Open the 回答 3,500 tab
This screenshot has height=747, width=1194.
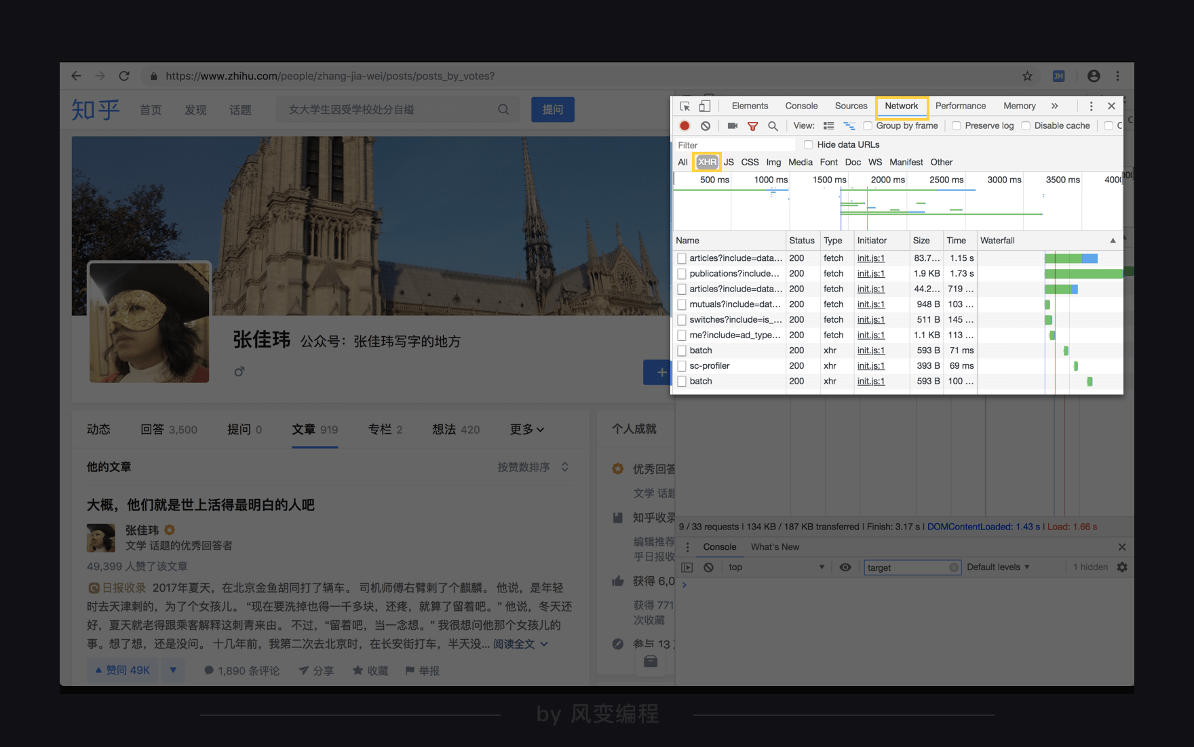click(x=168, y=429)
